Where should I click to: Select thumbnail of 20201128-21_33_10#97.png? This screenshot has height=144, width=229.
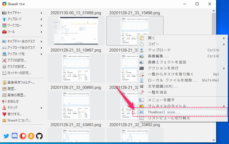(x=76, y=68)
